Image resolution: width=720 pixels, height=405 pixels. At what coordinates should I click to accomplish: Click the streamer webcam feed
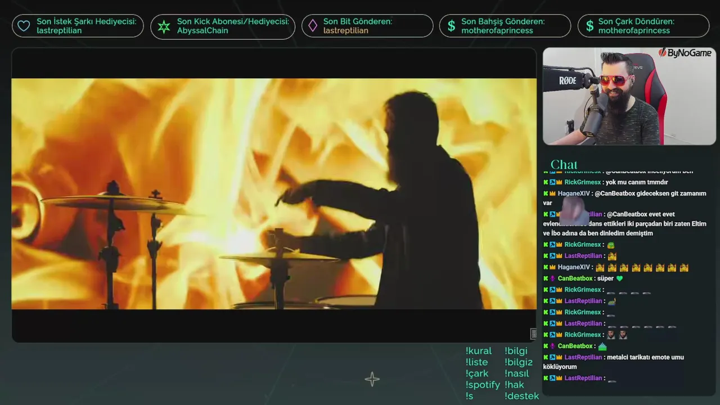tap(629, 96)
